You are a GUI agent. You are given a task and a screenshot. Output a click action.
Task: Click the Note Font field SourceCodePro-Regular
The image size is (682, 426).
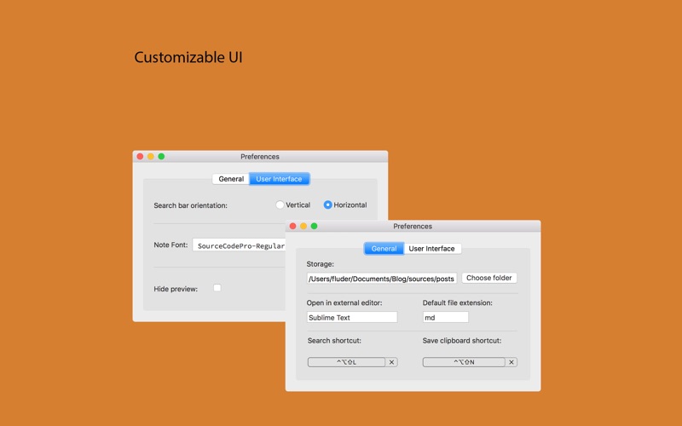(239, 245)
